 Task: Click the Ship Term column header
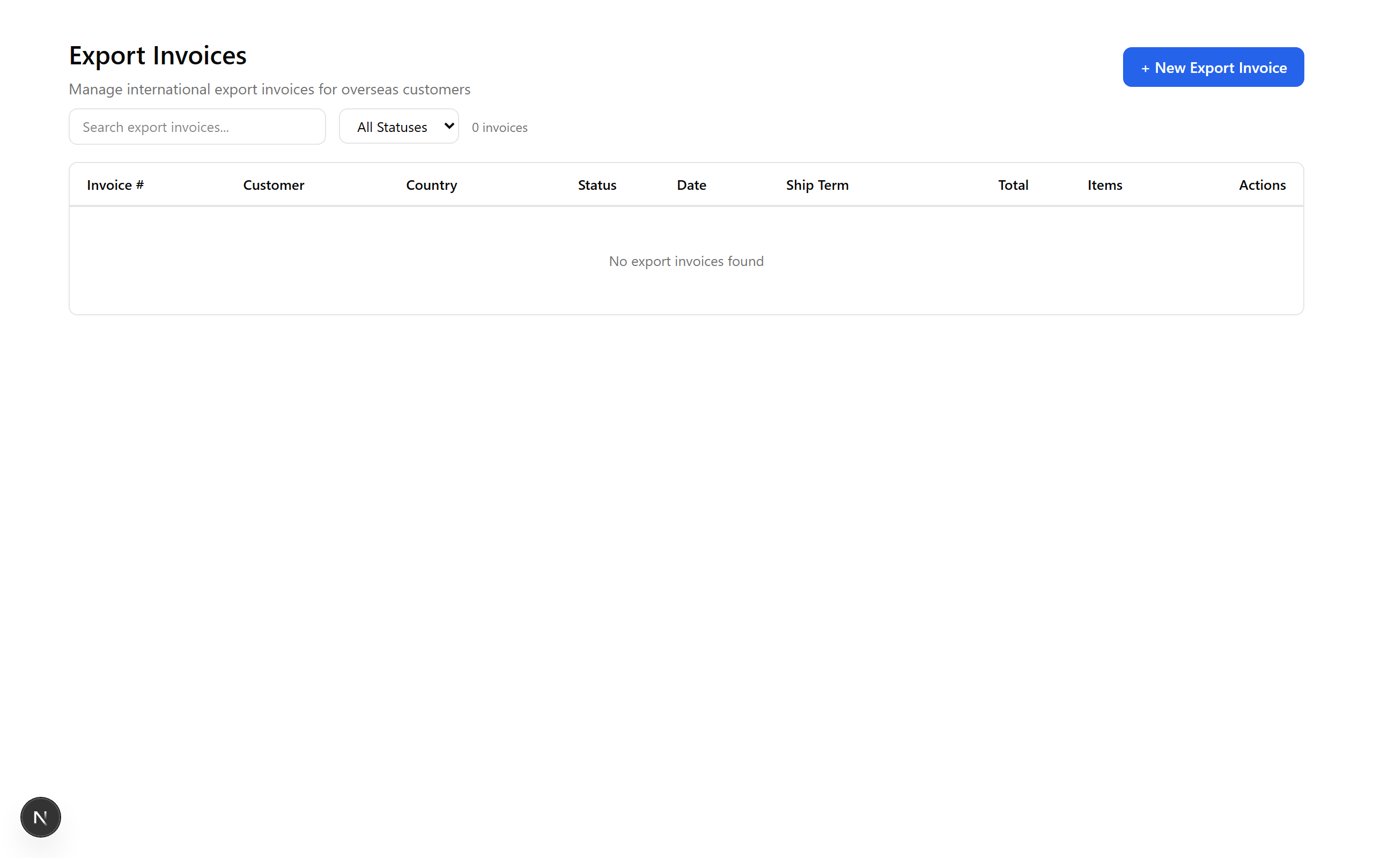click(817, 184)
